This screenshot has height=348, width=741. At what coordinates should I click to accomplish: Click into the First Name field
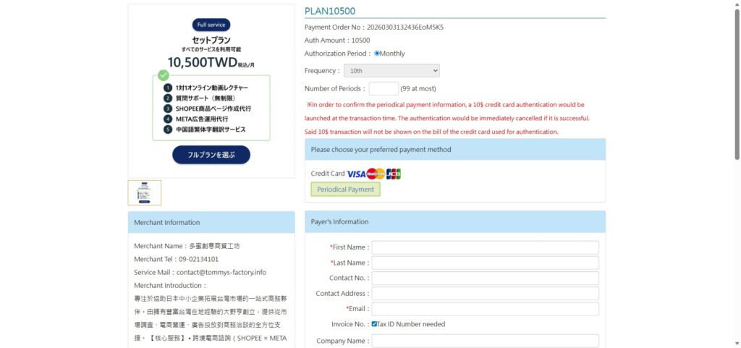pyautogui.click(x=485, y=247)
